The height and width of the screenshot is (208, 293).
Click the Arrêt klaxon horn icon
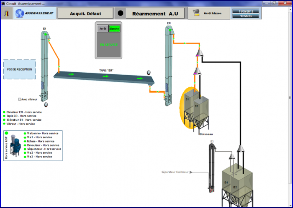(197, 13)
